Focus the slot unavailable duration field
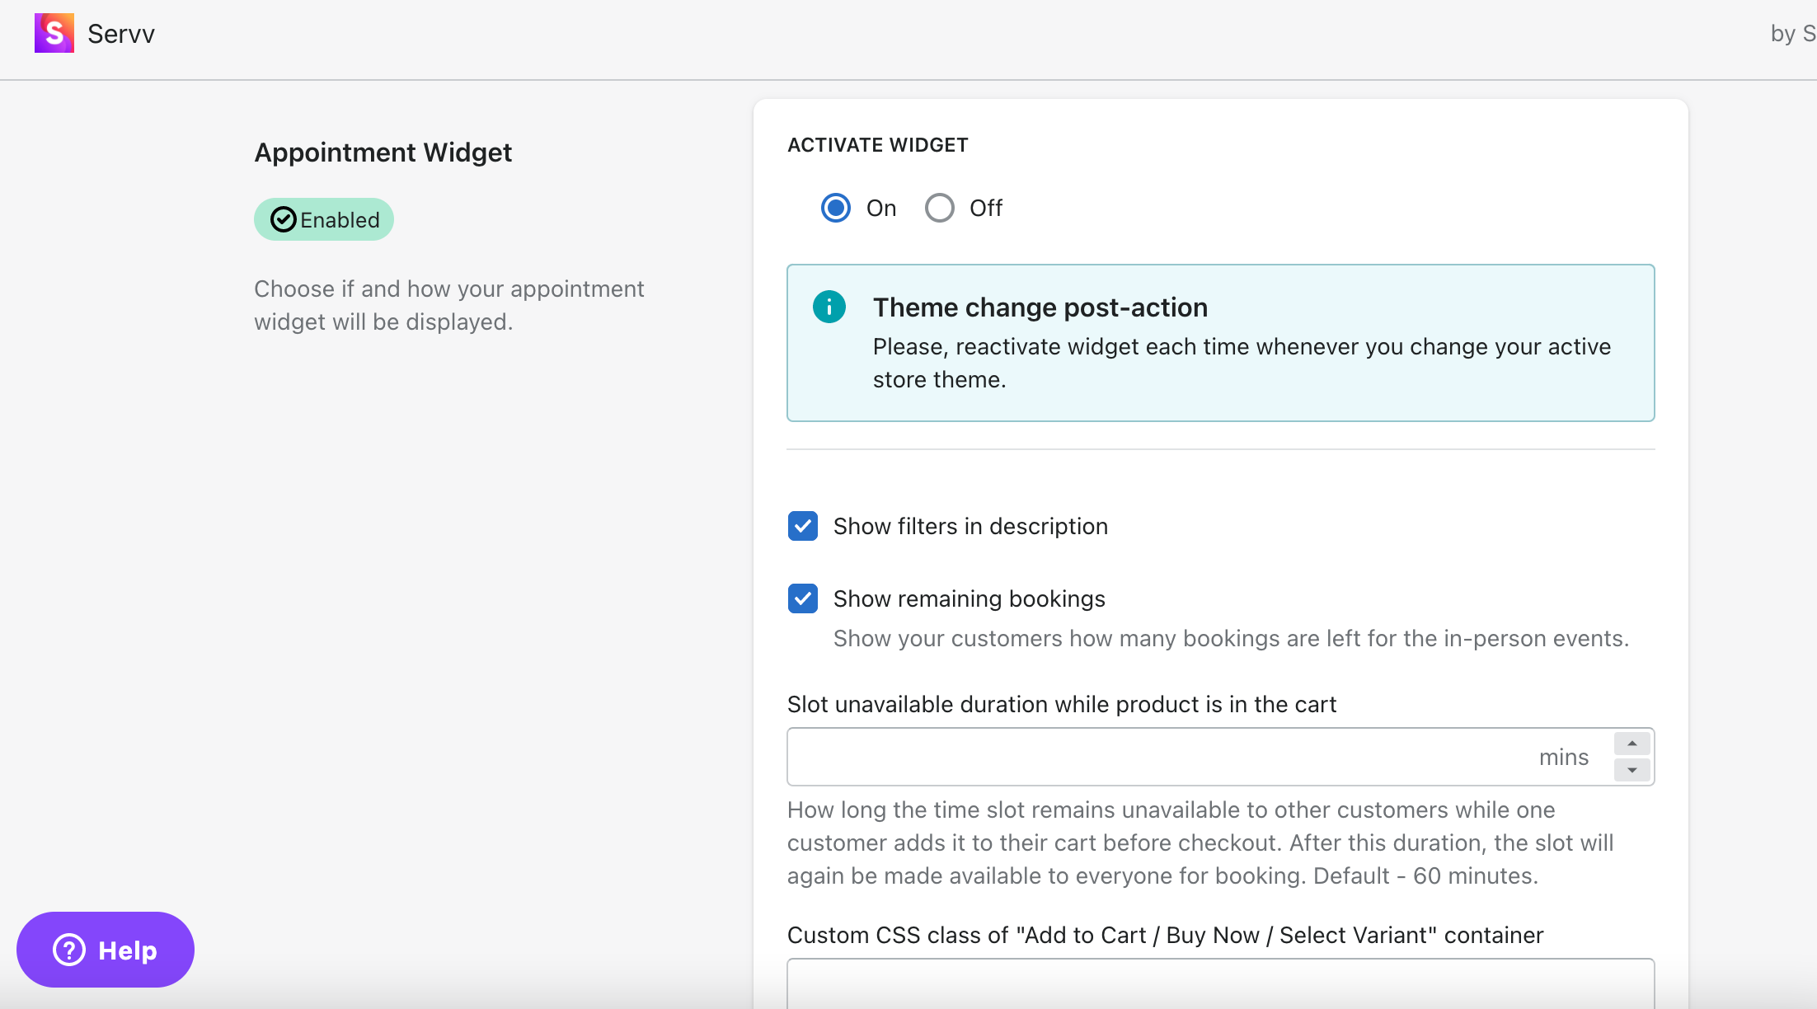 click(1154, 757)
